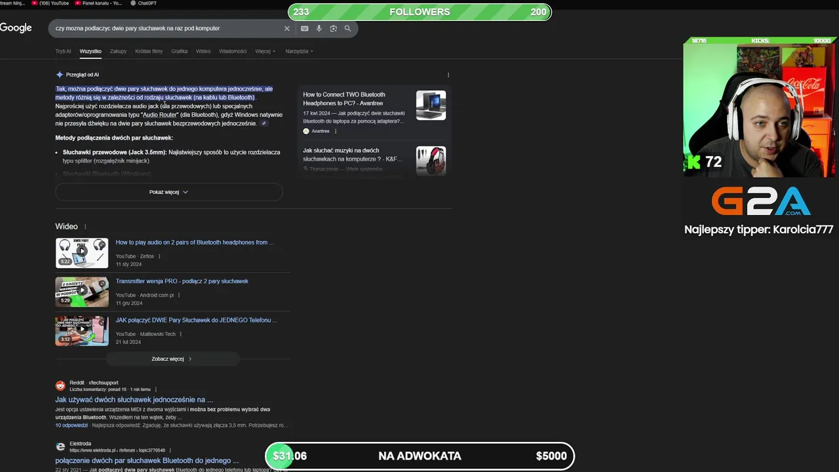
Task: Open Jak słuchać muzyki na dwóch słuchawkach article
Action: [353, 155]
